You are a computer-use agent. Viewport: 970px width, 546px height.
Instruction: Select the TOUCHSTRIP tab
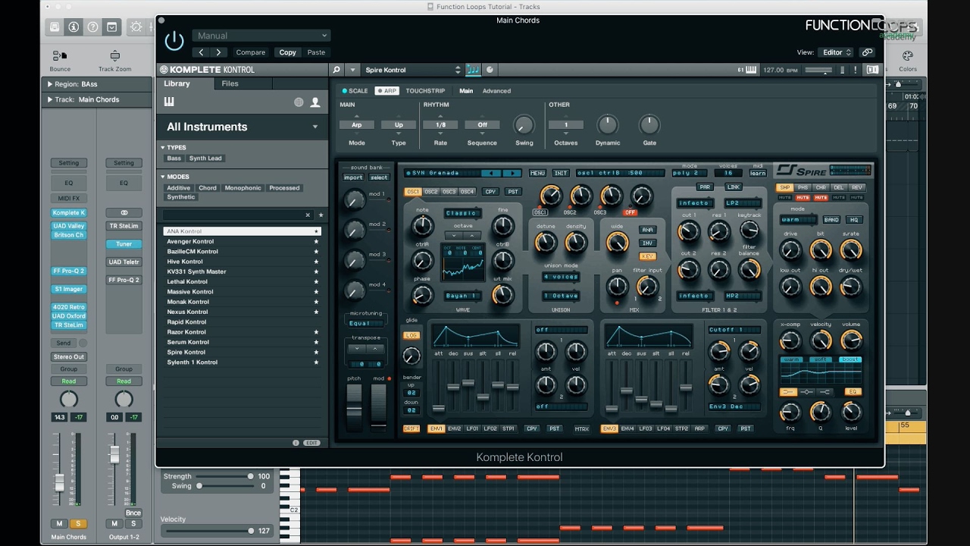click(x=425, y=91)
